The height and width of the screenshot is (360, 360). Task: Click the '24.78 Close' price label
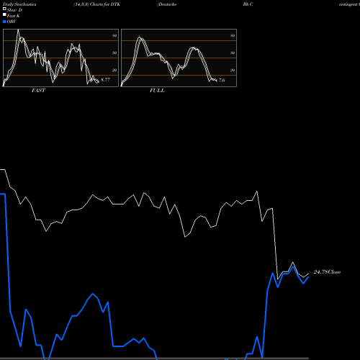click(x=327, y=272)
